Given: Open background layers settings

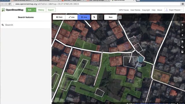Looking at the screenshot, I should 182,42.
